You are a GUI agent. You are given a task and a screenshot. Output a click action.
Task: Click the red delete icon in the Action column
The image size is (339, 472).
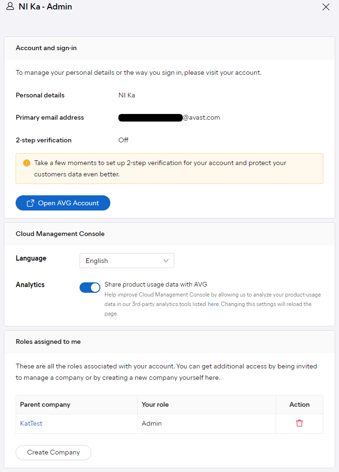299,423
